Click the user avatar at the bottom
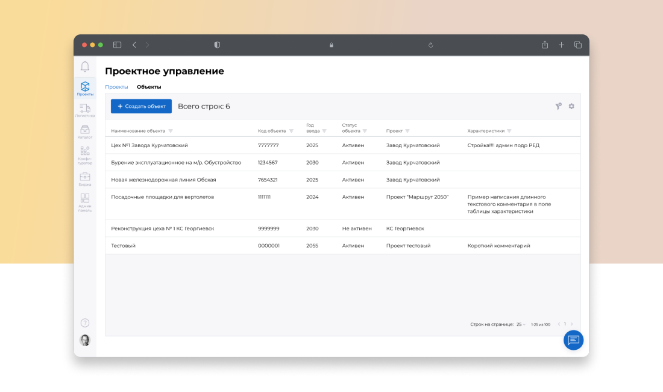 point(85,340)
